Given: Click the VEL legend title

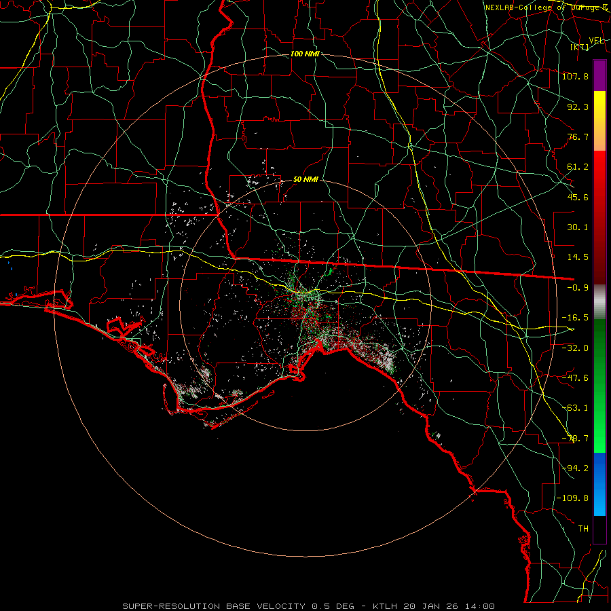Looking at the screenshot, I should point(596,41).
